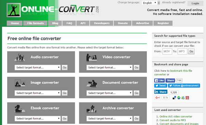Open the Advertise menu tab
206x125 pixels.
click(x=142, y=23)
